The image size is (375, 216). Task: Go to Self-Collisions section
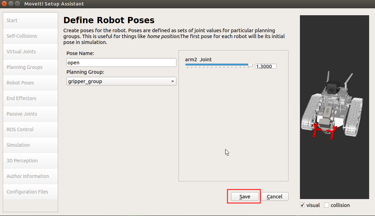pos(30,36)
